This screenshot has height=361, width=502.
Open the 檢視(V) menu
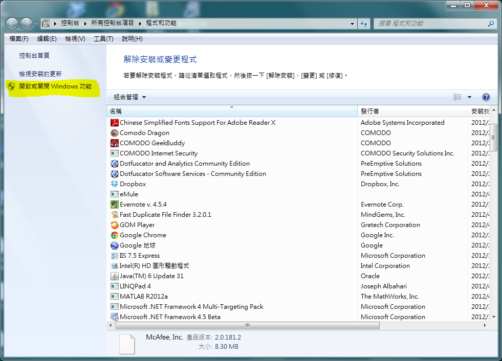(x=75, y=39)
